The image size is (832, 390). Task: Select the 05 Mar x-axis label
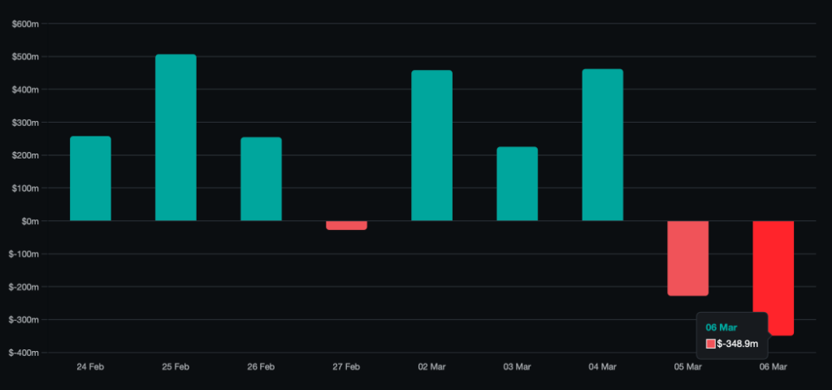687,367
